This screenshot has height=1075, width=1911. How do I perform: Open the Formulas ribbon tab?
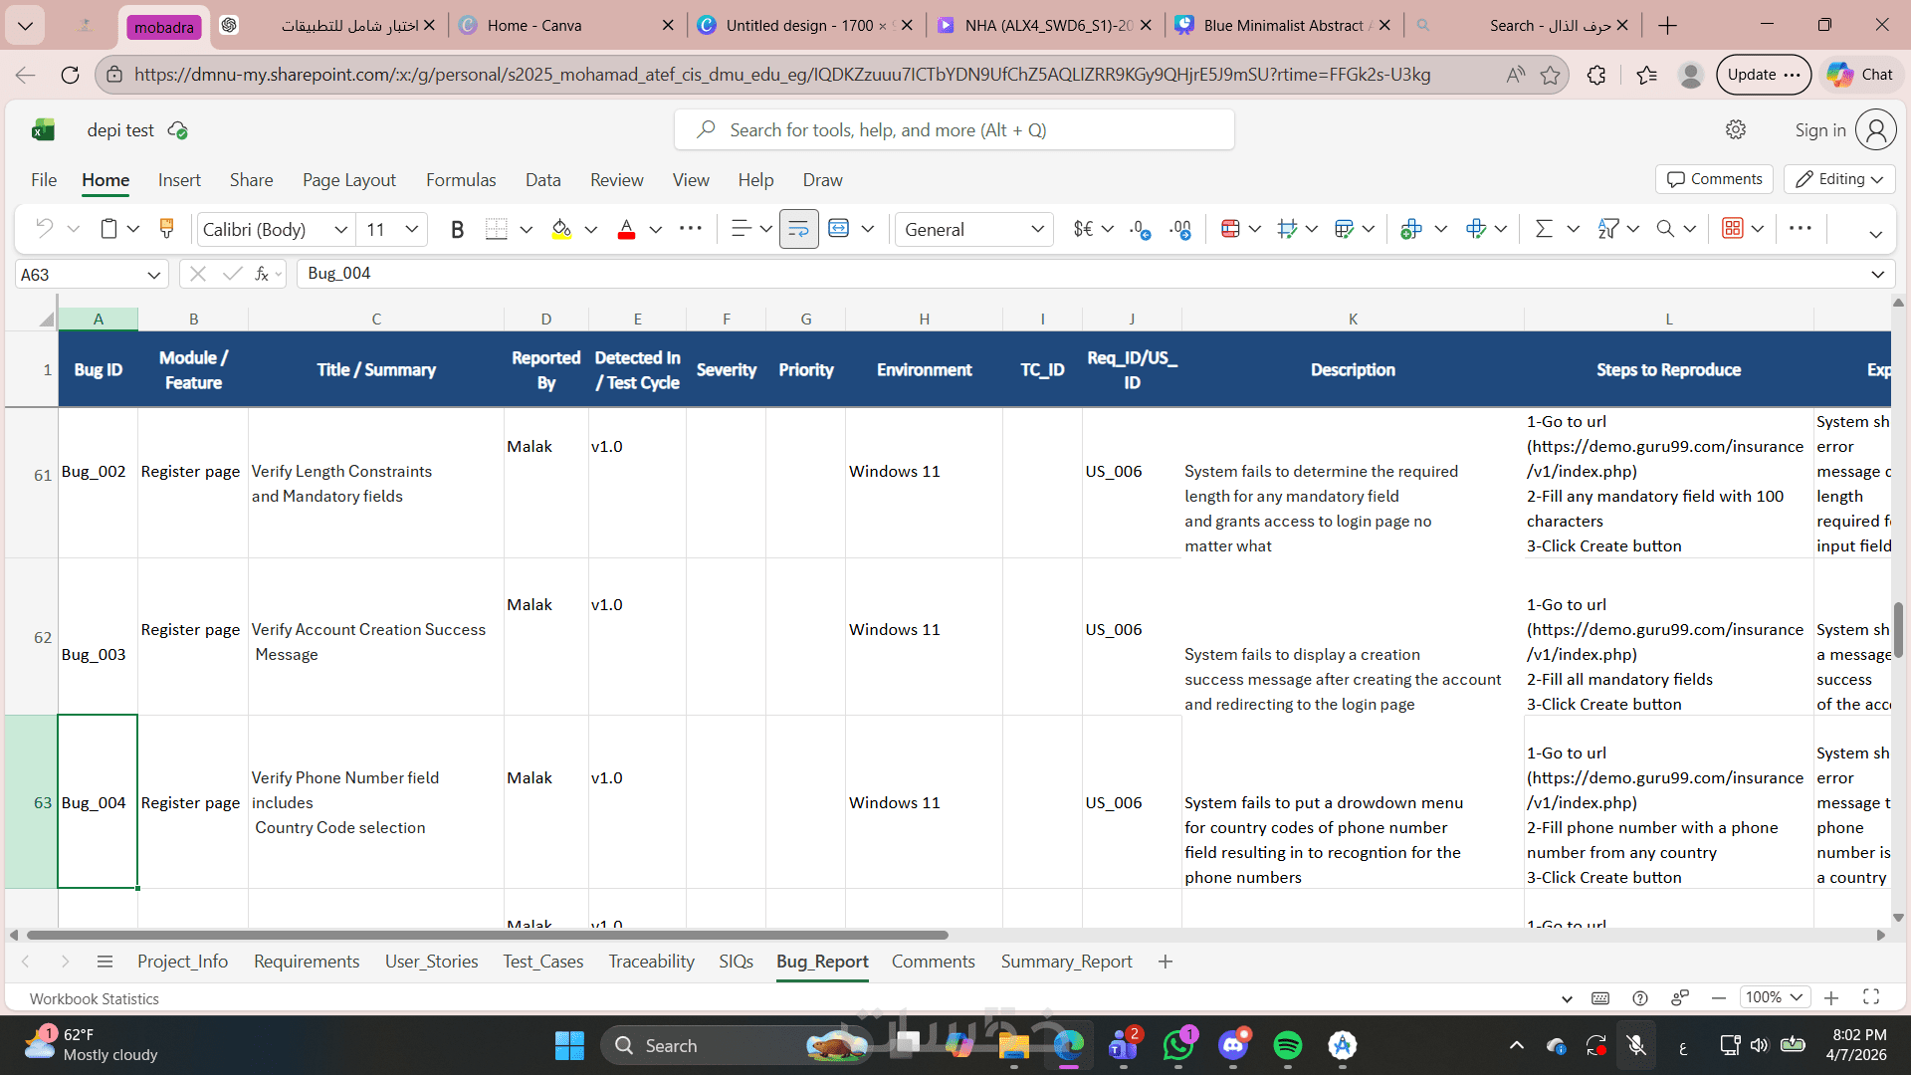(460, 180)
